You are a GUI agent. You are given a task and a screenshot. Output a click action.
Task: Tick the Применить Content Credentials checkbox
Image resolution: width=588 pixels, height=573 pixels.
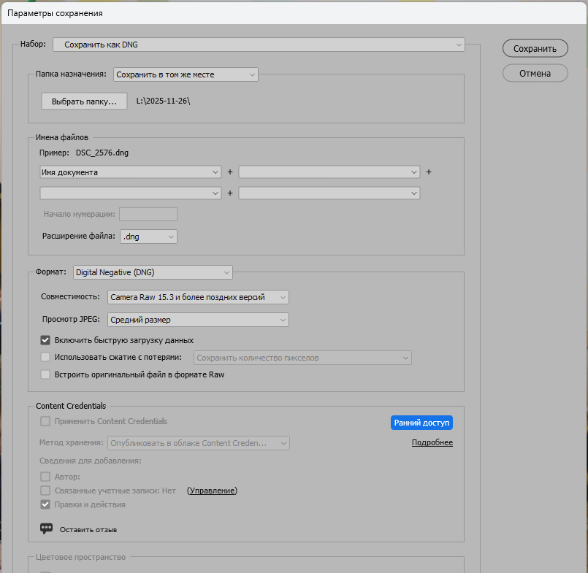45,421
